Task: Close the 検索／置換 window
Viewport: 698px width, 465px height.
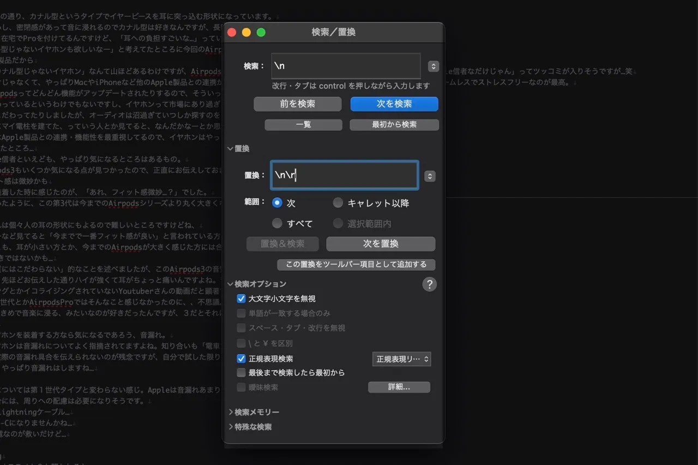Action: [232, 33]
